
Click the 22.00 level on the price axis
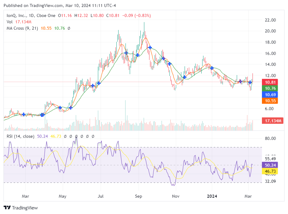[x=270, y=20]
